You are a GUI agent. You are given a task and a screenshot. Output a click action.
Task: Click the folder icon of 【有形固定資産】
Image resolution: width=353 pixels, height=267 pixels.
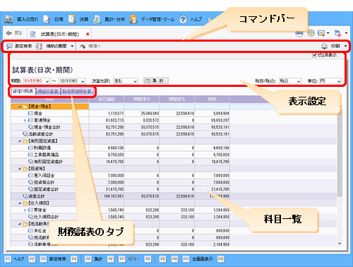[x=25, y=141]
